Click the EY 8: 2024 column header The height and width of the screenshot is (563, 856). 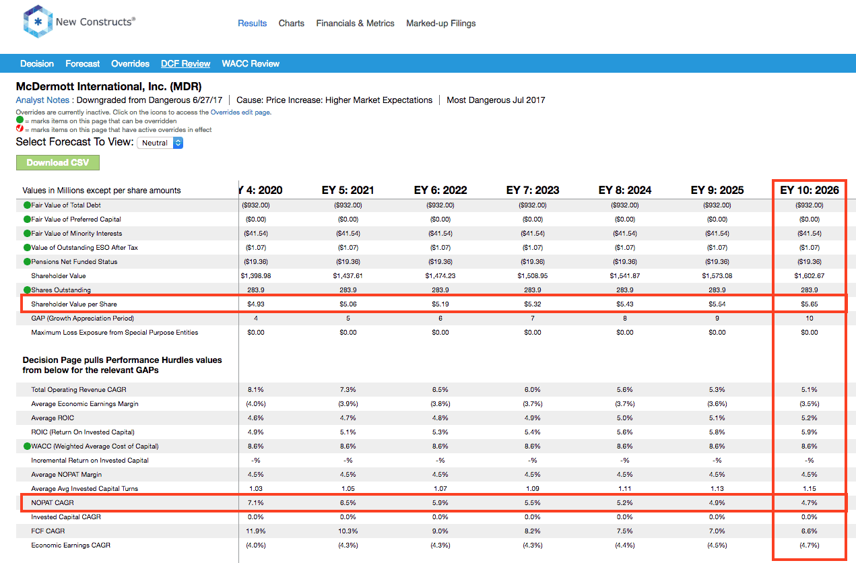pos(625,191)
